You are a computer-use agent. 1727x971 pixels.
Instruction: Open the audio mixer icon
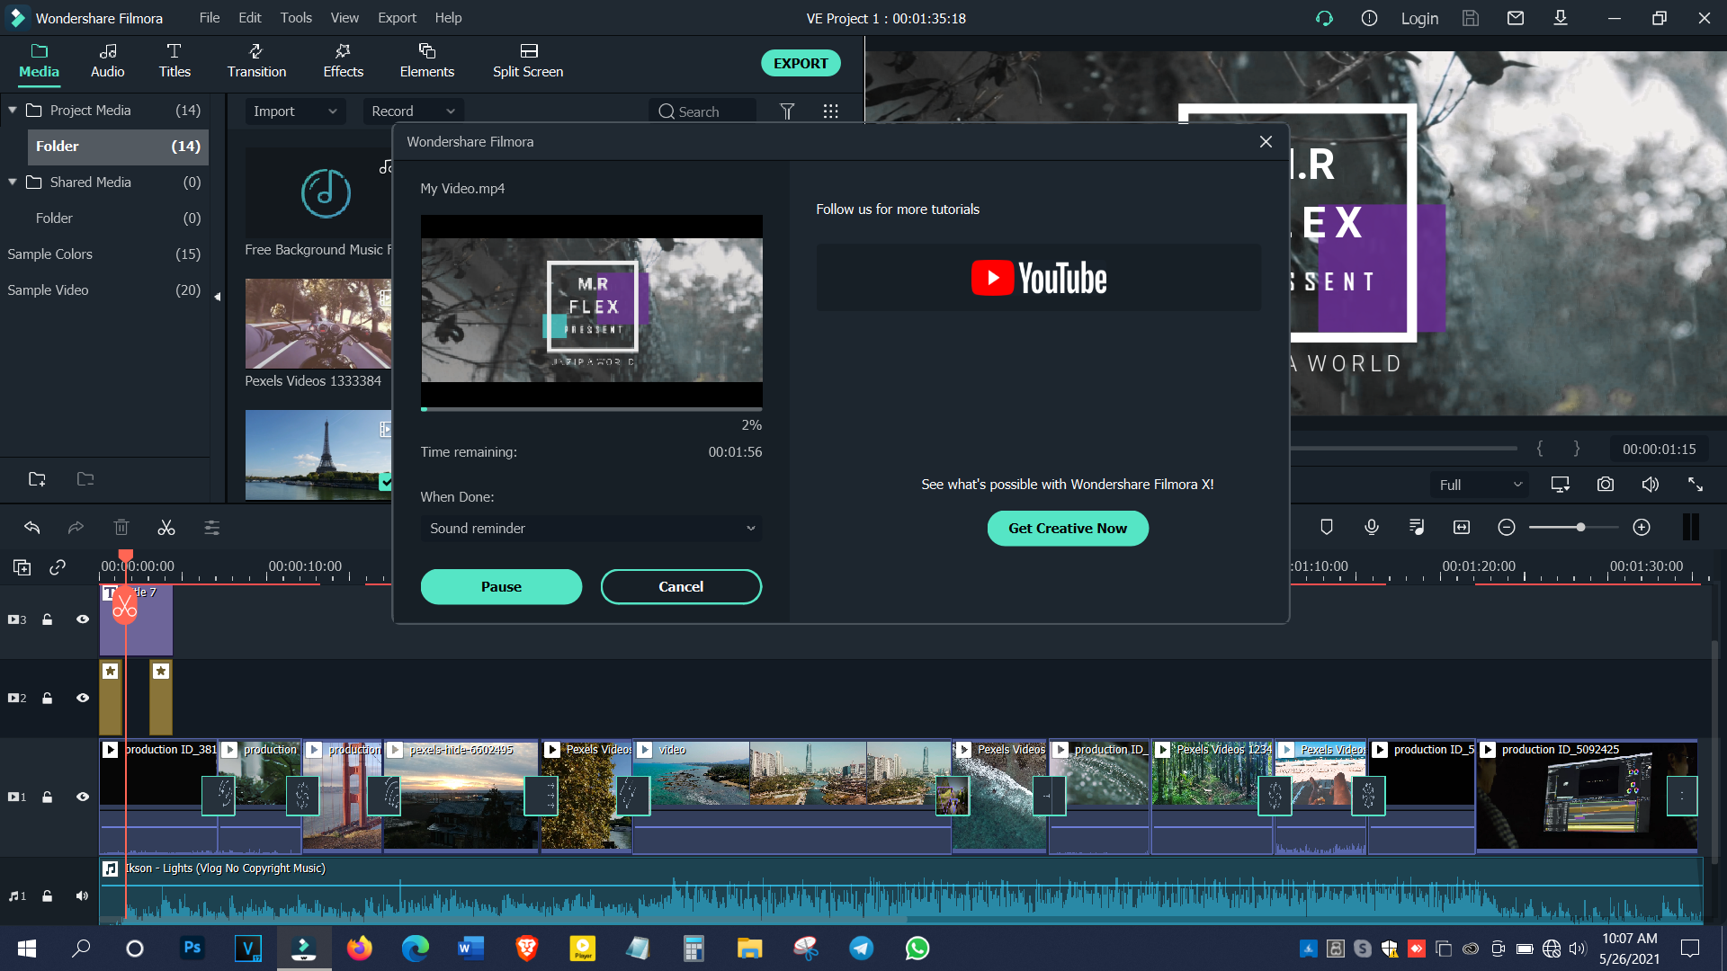point(1417,527)
